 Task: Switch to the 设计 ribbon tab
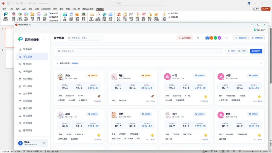[x=24, y=9]
